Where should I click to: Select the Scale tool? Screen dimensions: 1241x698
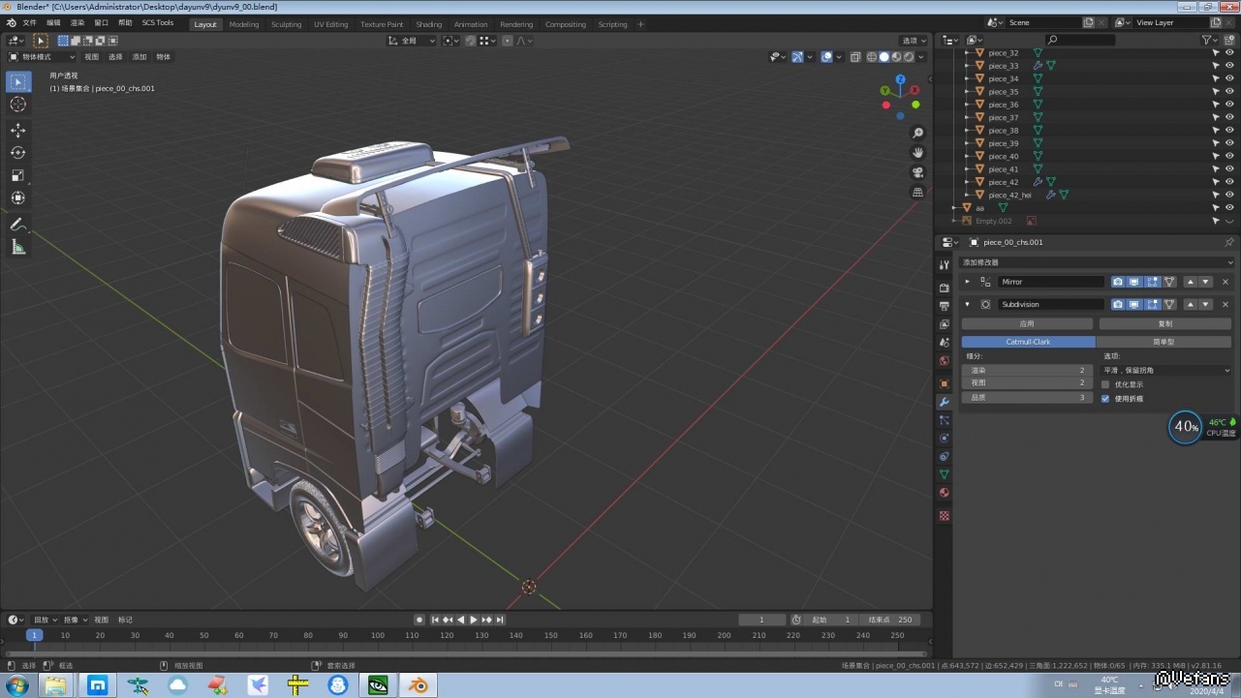coord(17,175)
